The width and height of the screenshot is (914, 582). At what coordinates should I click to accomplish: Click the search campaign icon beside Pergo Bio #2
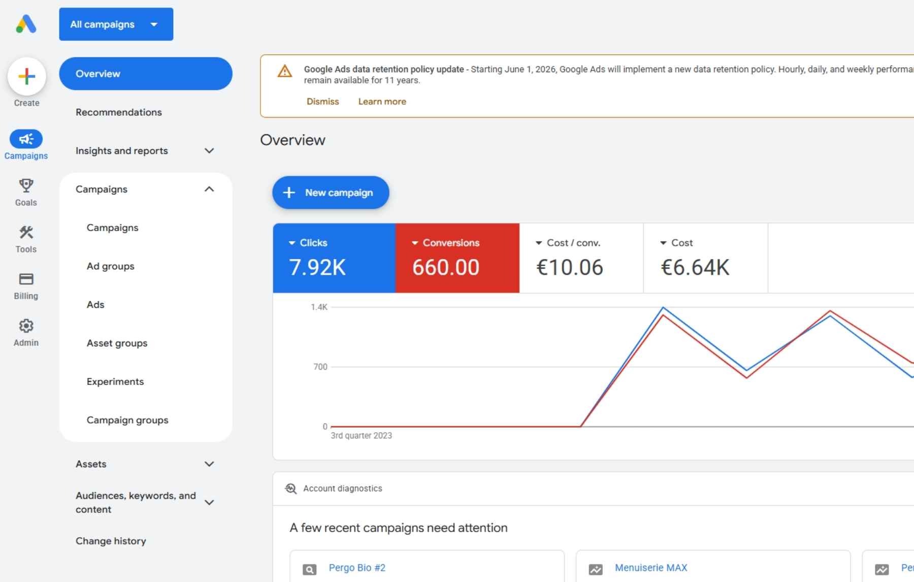point(309,570)
